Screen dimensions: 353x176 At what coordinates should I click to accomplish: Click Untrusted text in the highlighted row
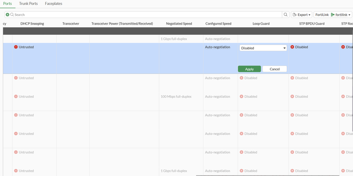pos(26,47)
